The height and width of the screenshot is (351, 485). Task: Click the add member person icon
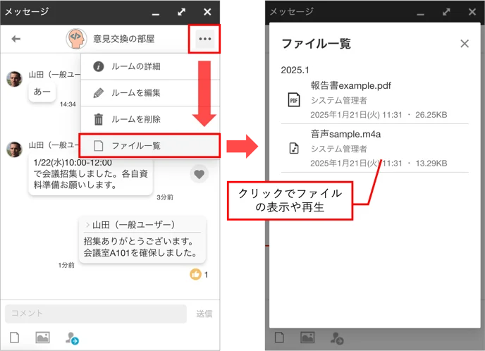click(72, 338)
